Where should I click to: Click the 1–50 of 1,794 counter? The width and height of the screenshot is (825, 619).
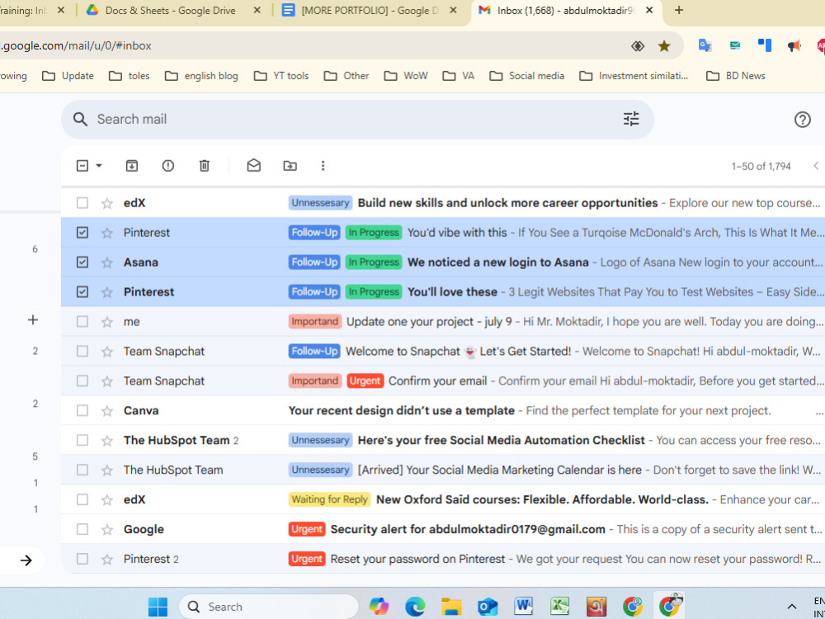761,167
